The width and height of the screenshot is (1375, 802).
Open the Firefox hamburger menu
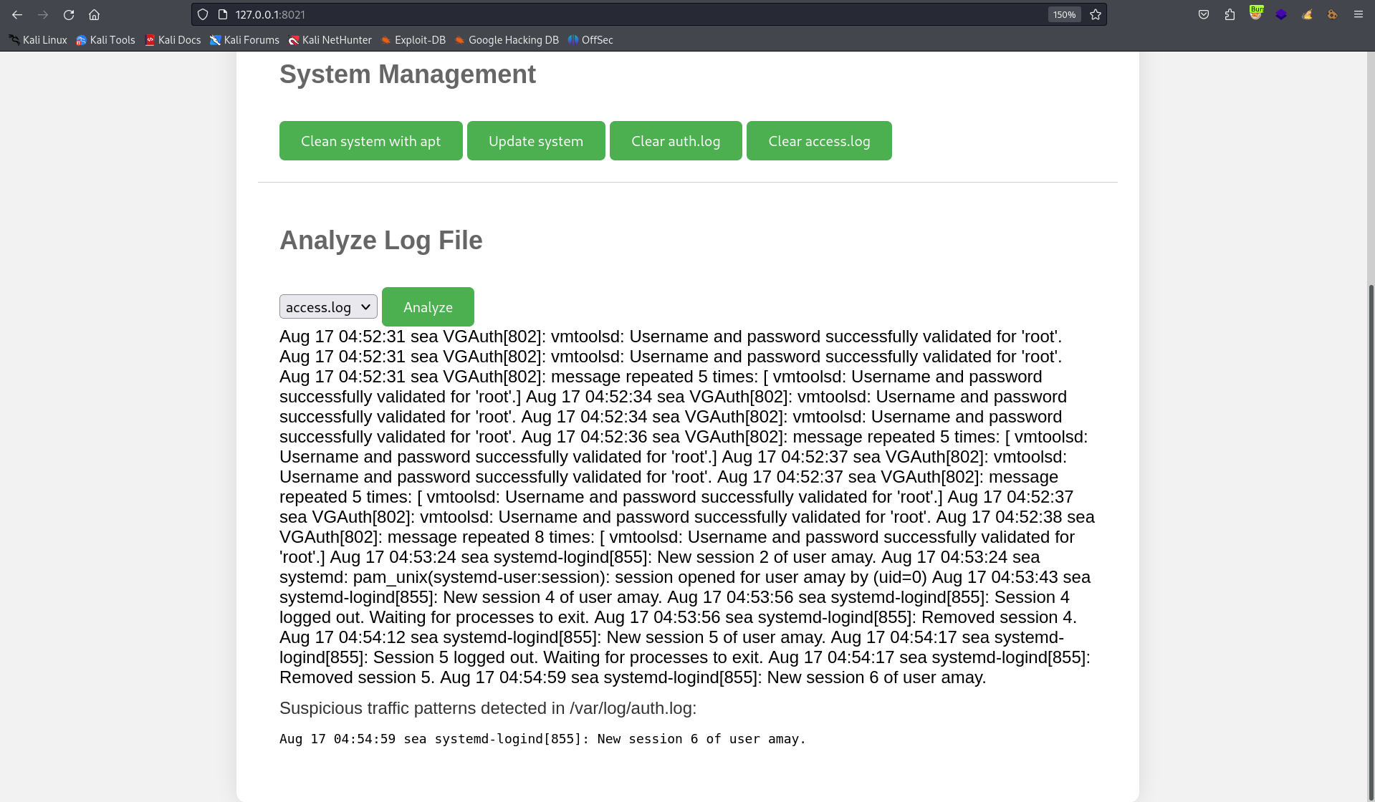1358,14
